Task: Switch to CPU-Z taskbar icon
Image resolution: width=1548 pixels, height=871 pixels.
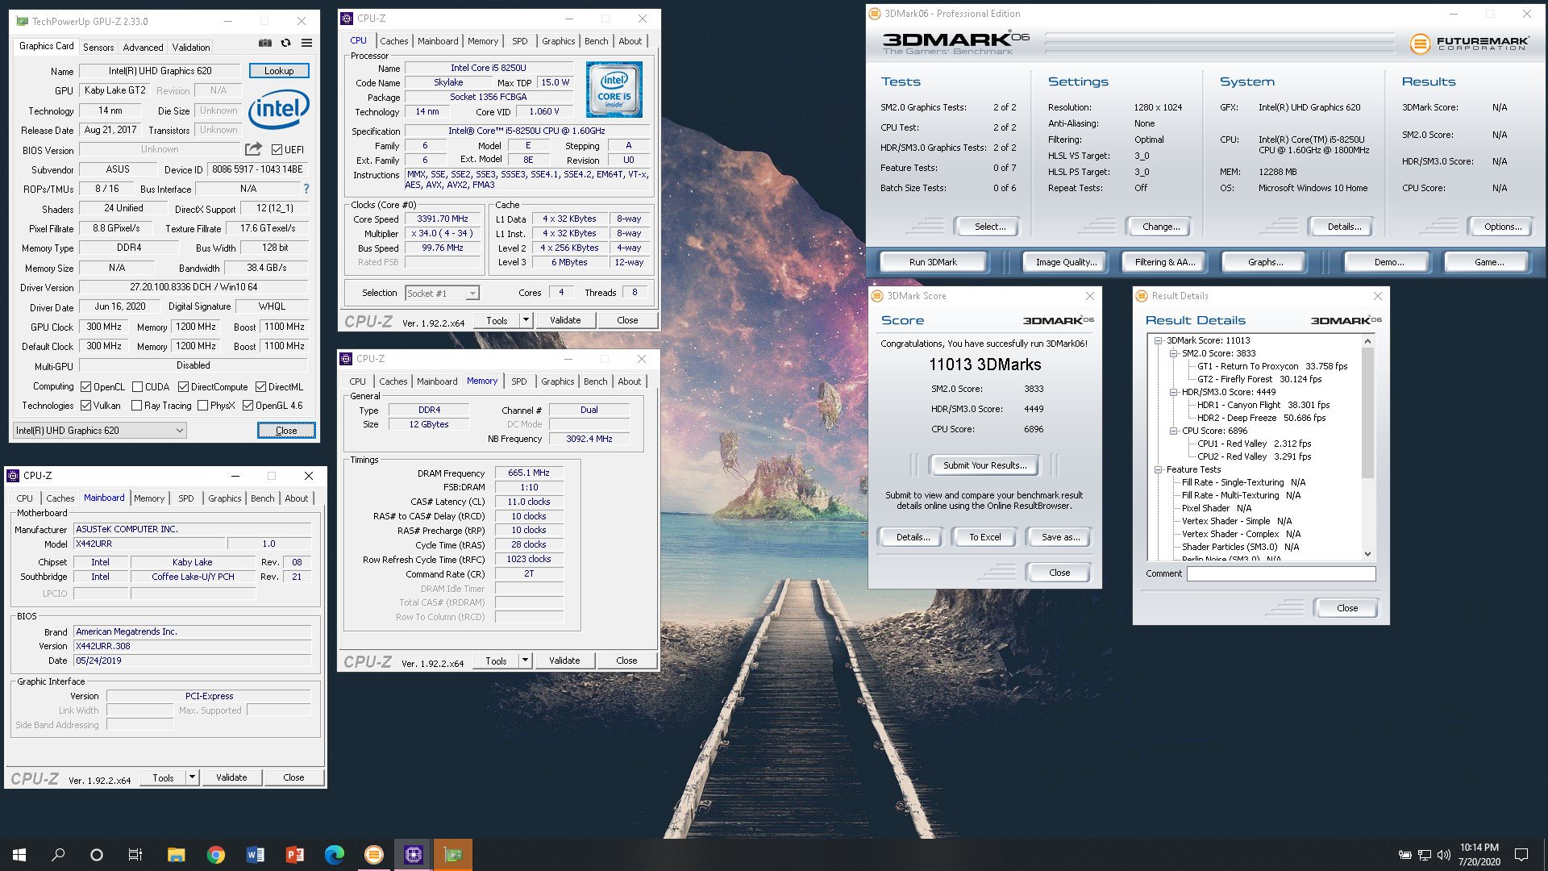Action: 414,855
